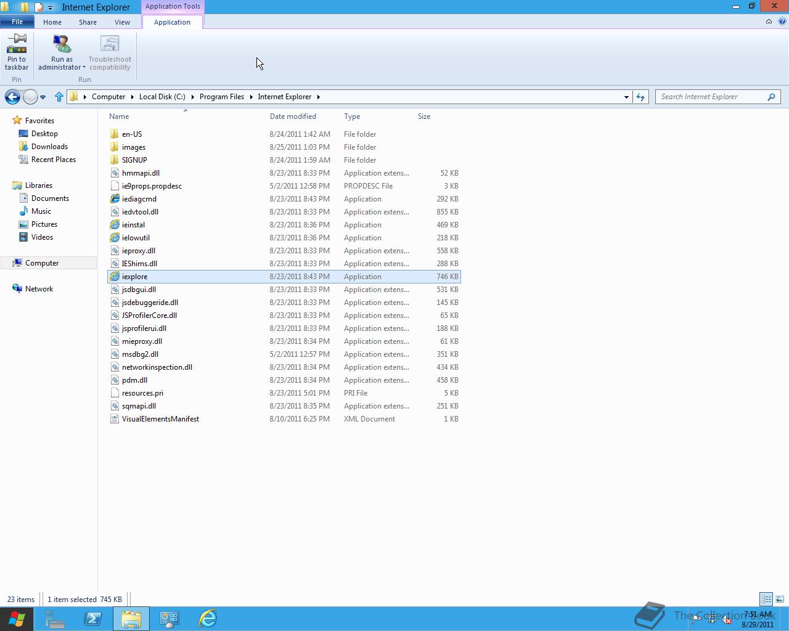This screenshot has height=631, width=789.
Task: Switch to Details view icon
Action: (766, 599)
